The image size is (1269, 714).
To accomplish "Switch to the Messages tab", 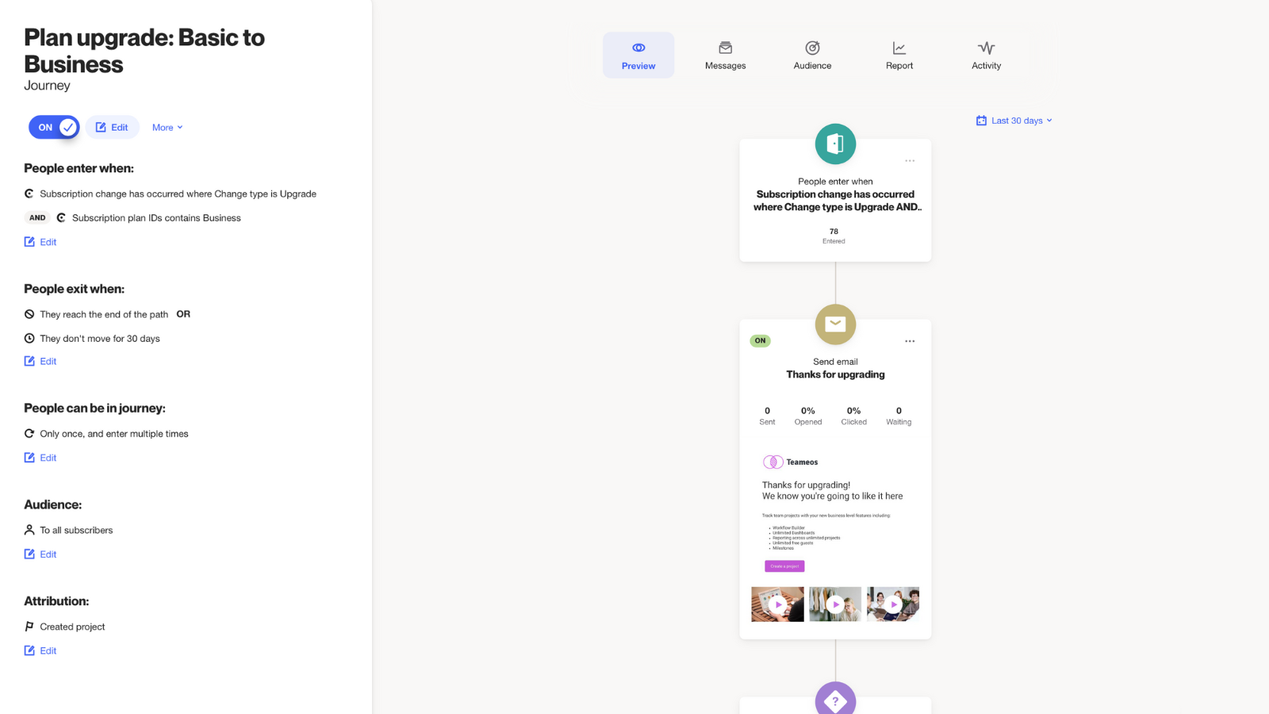I will (725, 56).
